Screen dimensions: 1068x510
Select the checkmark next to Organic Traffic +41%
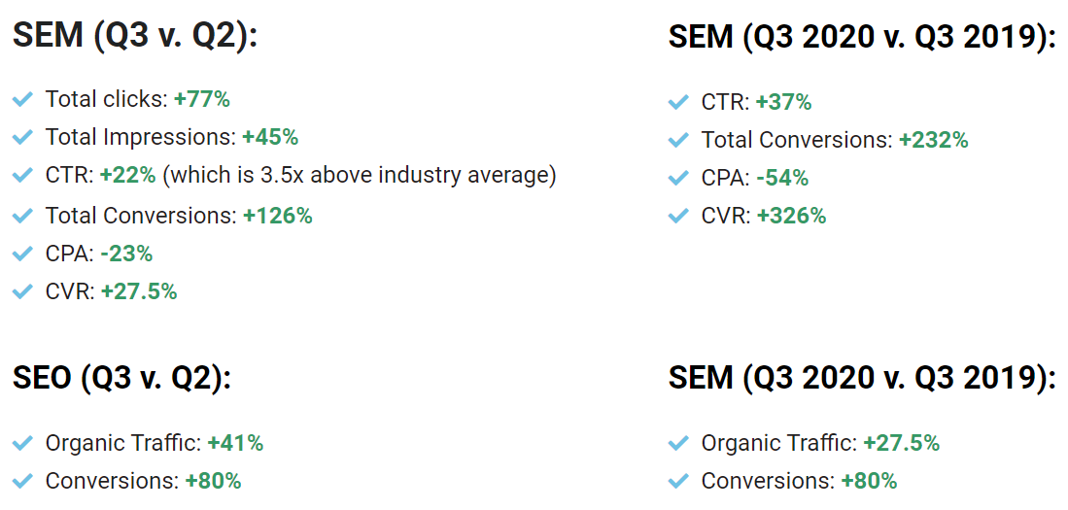[23, 443]
